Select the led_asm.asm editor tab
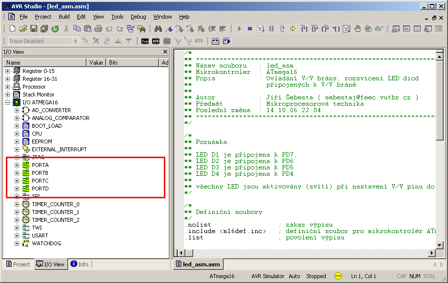Screen dimensions: 448x283 [x=198, y=264]
